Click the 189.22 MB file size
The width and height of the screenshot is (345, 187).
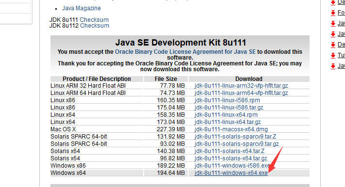(x=171, y=166)
